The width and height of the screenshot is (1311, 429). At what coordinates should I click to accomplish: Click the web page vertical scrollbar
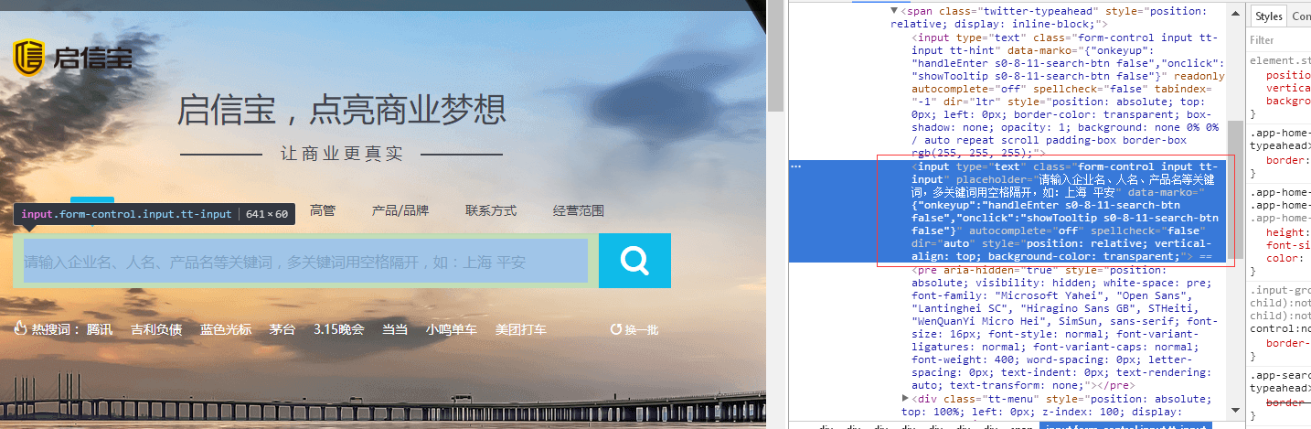[x=775, y=55]
